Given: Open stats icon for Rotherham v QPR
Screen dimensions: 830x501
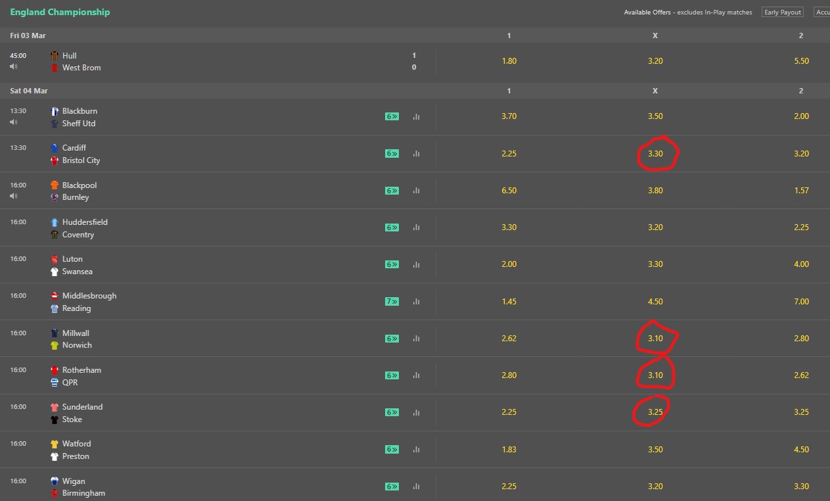Looking at the screenshot, I should (416, 375).
